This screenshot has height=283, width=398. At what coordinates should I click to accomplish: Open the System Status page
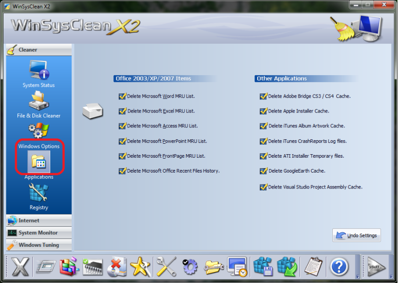39,74
